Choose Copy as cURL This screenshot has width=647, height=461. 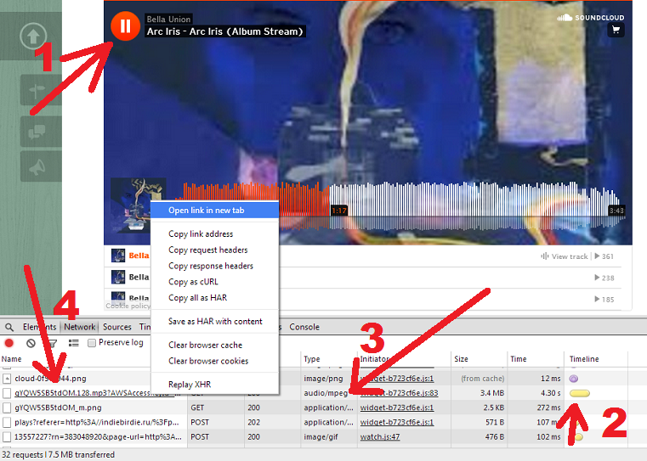tap(193, 282)
